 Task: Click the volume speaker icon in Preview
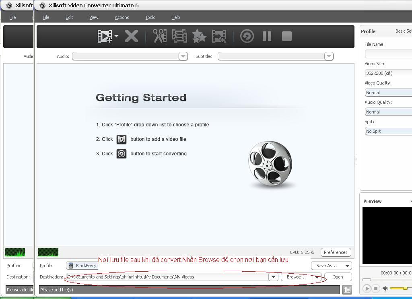[x=385, y=288]
